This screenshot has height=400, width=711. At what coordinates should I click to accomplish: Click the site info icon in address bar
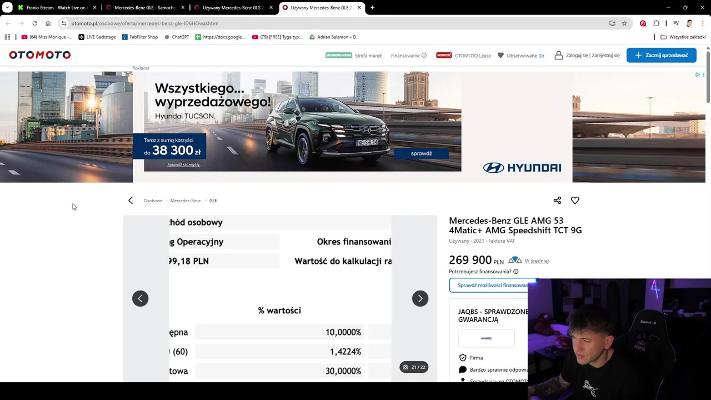click(64, 23)
